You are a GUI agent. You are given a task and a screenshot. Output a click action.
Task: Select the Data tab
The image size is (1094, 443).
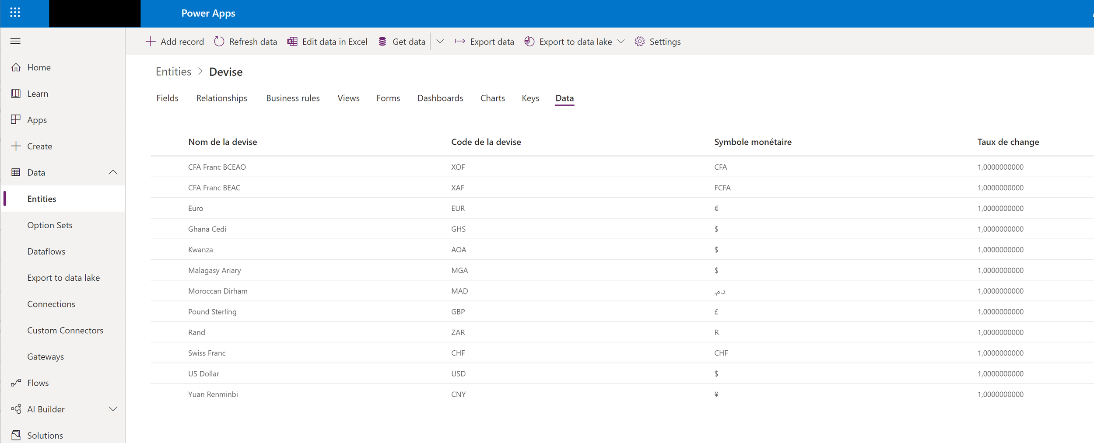(565, 98)
